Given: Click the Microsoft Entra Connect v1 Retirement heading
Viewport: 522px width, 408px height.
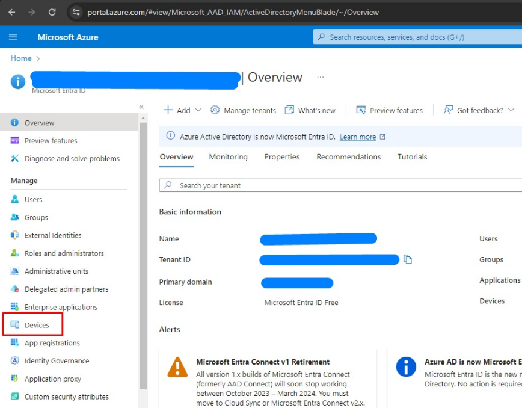Looking at the screenshot, I should pos(263,362).
